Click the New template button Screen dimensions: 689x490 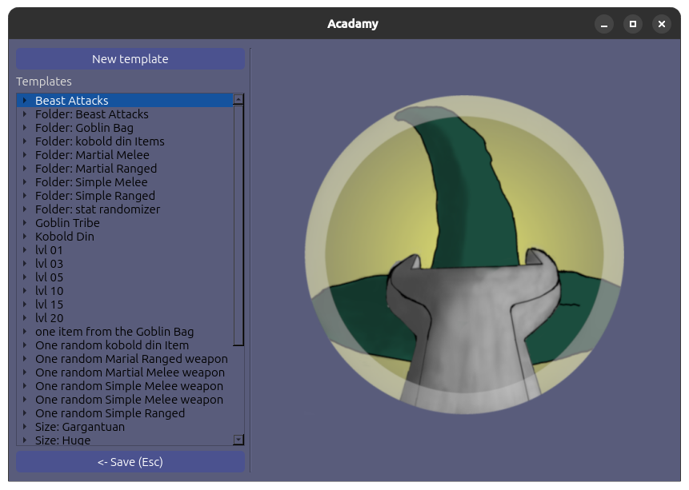(130, 58)
